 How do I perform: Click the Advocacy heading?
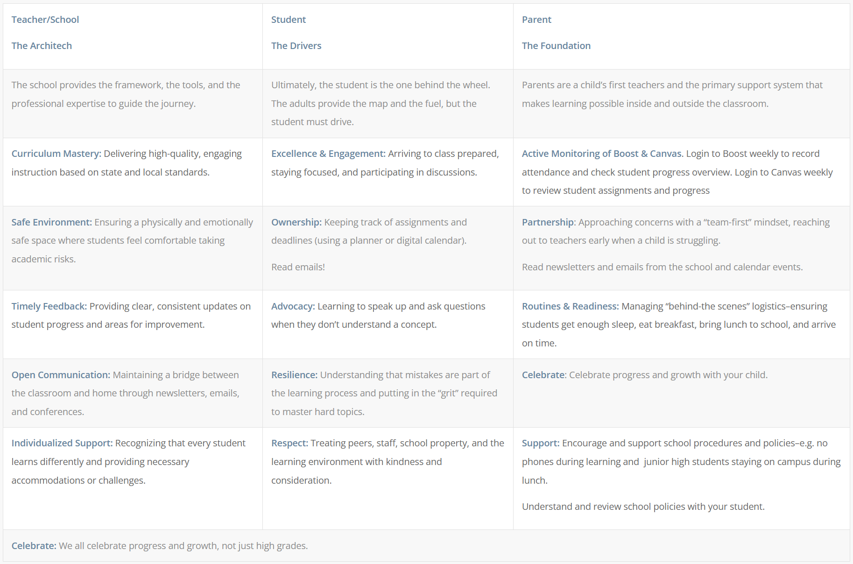[x=293, y=306]
